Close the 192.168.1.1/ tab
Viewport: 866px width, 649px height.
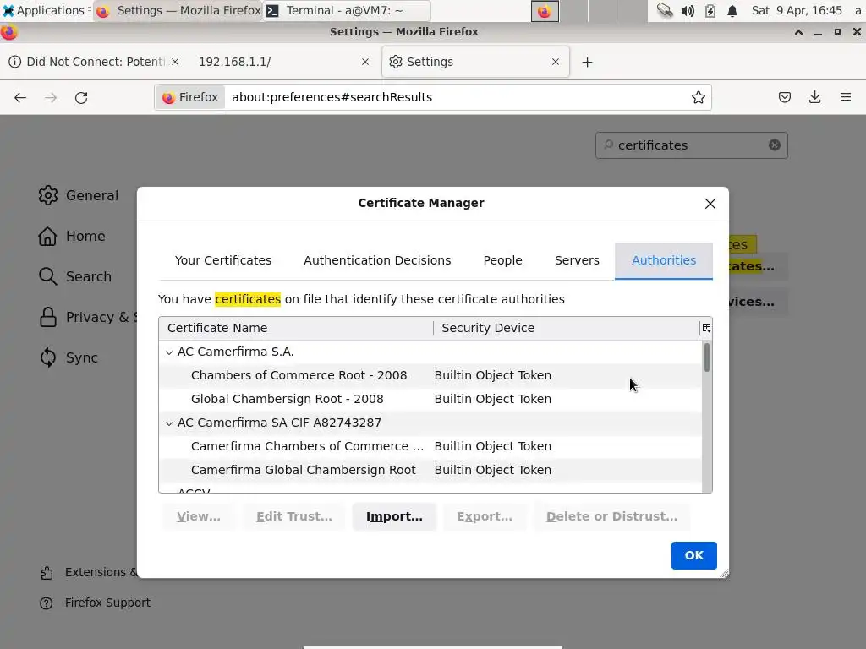(365, 62)
